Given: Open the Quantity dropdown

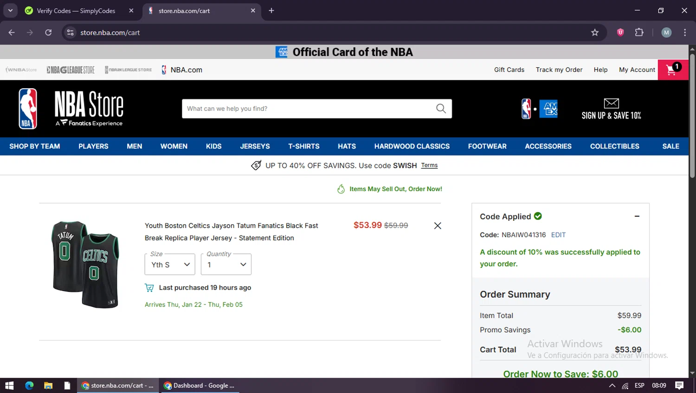Looking at the screenshot, I should pos(226,264).
